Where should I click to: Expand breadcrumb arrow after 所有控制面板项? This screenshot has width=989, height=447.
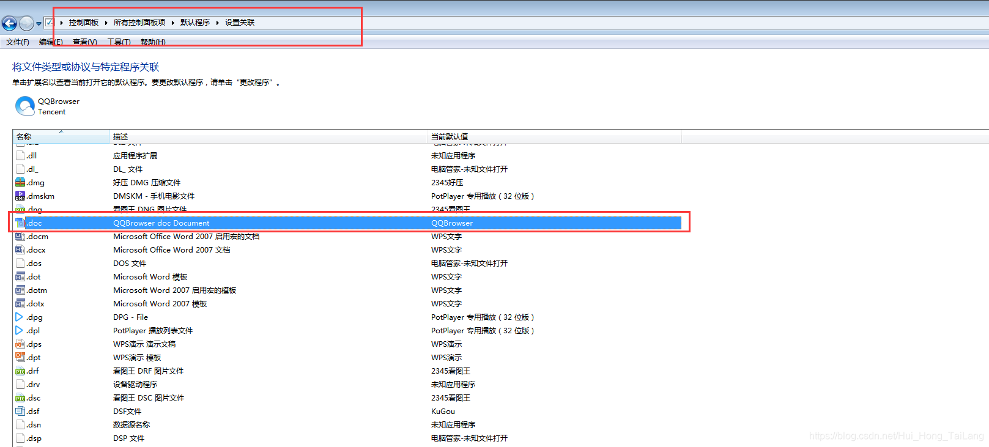pyautogui.click(x=173, y=23)
